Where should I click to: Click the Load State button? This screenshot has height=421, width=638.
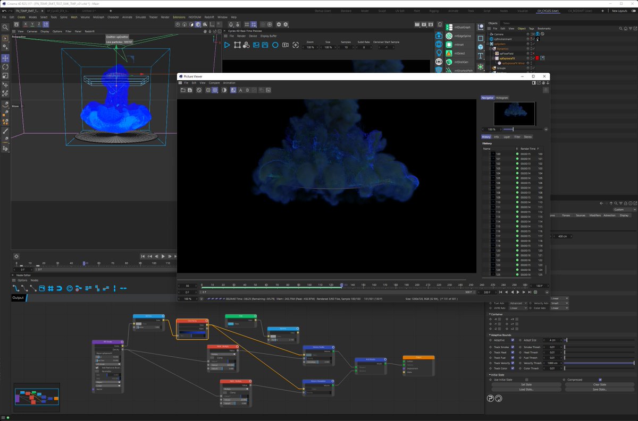(x=526, y=389)
